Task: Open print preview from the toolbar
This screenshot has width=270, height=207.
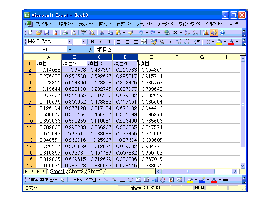Action: pyautogui.click(x=73, y=33)
